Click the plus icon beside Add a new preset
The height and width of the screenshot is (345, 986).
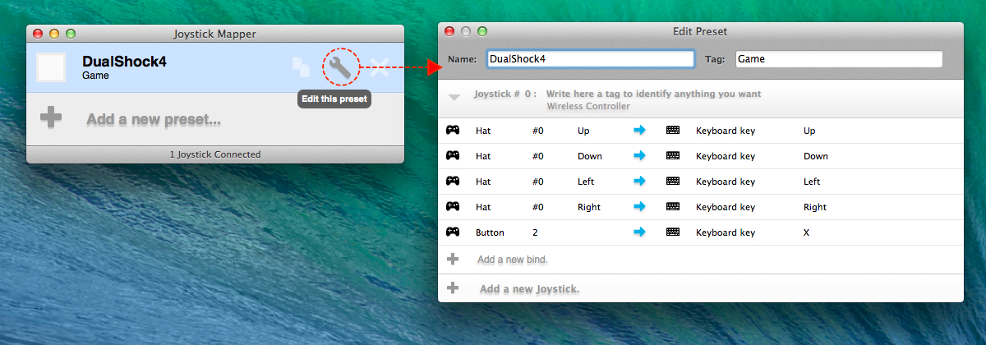51,118
